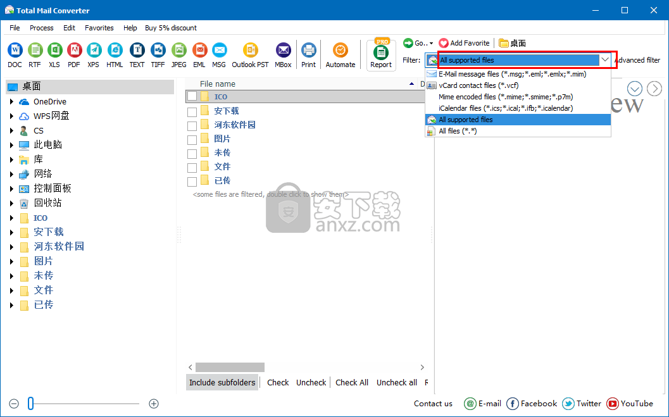Open the Edit menu
Image resolution: width=669 pixels, height=417 pixels.
coord(69,28)
